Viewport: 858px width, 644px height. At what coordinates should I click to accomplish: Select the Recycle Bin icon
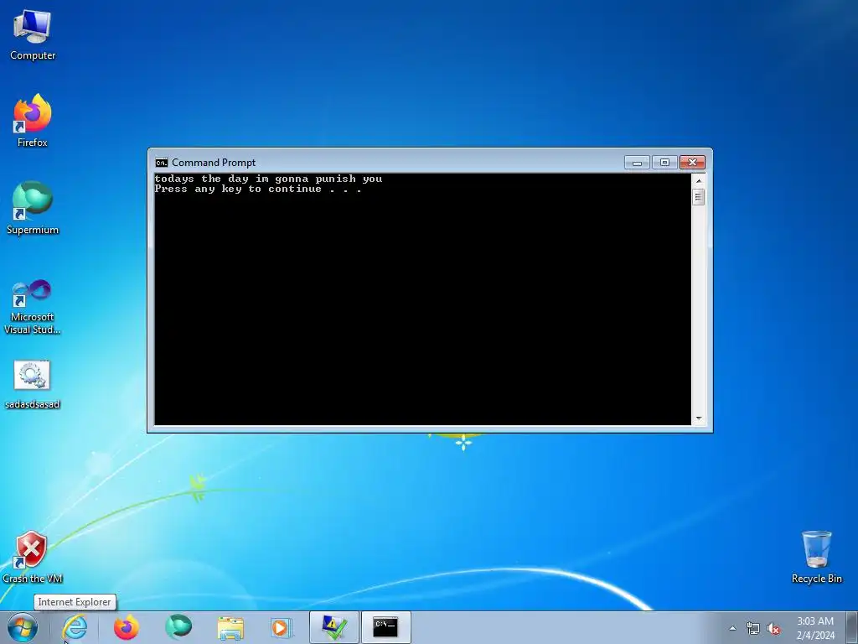click(x=816, y=557)
